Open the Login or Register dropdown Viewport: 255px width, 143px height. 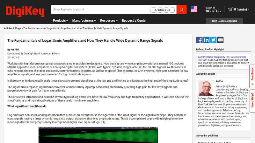click(x=214, y=10)
